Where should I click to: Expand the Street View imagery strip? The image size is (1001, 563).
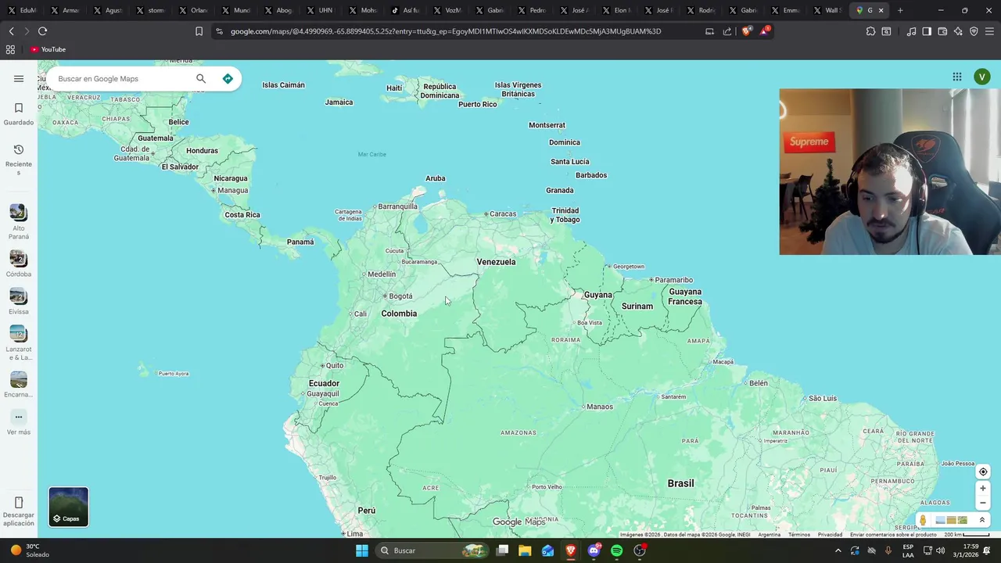pos(982,520)
